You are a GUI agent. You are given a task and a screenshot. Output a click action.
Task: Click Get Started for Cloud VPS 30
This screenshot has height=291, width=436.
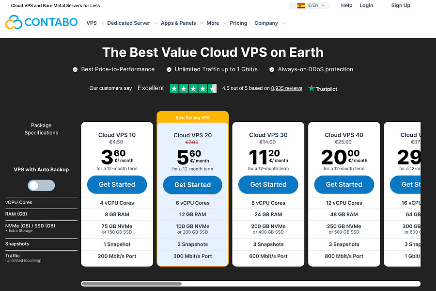coord(268,185)
